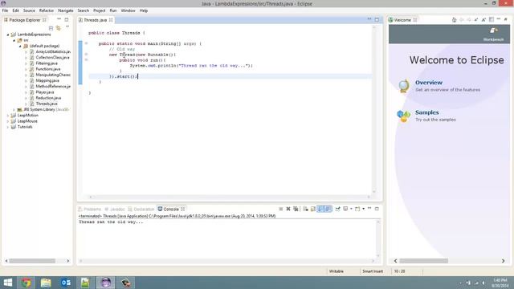Select Reduction.java in Package Explorer
Screen dimensions: 514x289
click(x=48, y=98)
